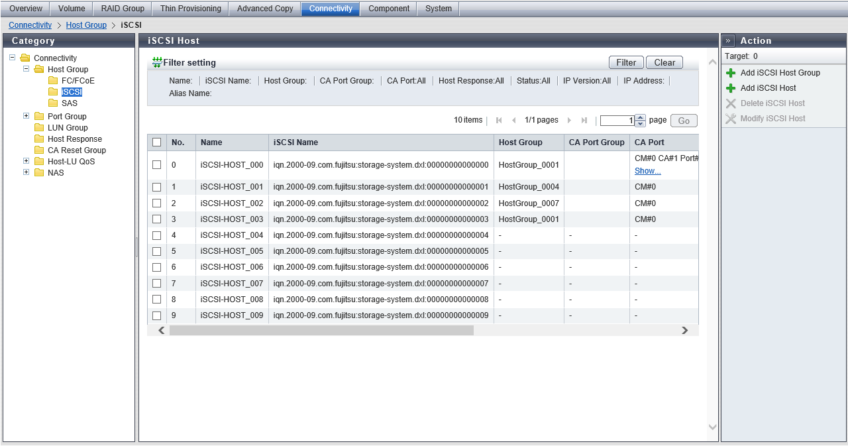Screen dimensions: 848x446
Task: Toggle the select-all header checkbox
Action: [x=157, y=142]
